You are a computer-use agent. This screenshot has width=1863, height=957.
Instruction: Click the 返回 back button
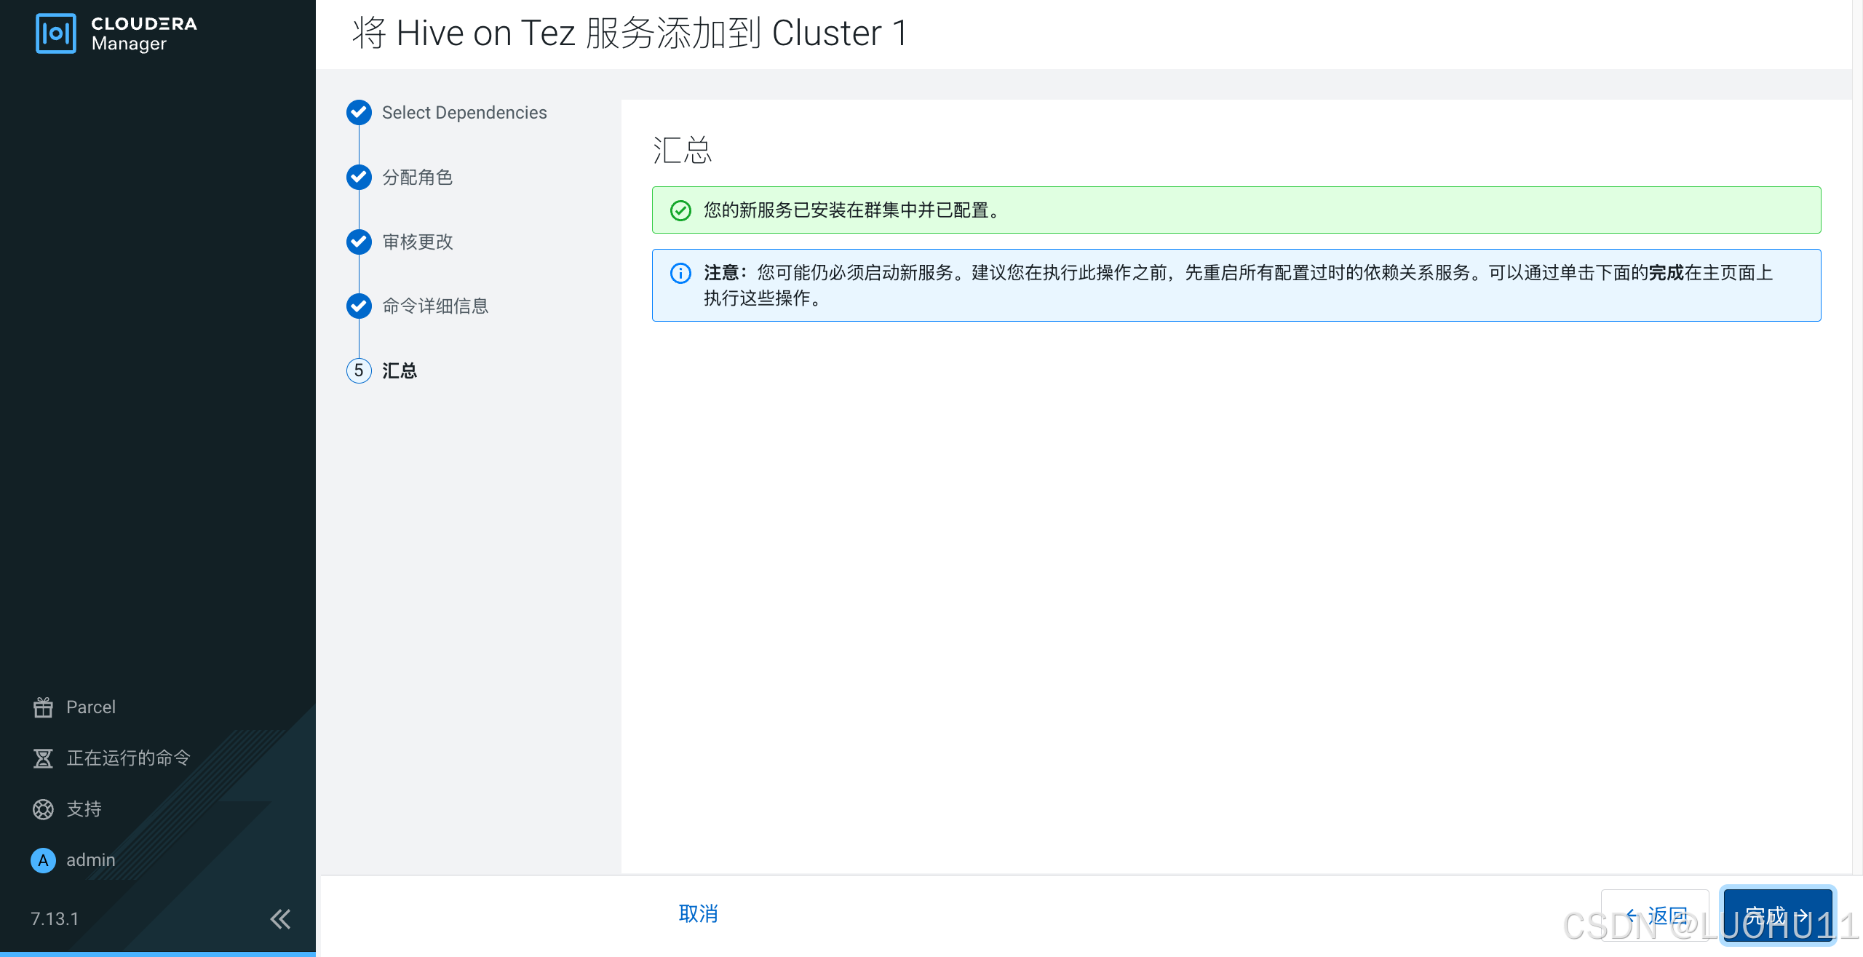1656,915
